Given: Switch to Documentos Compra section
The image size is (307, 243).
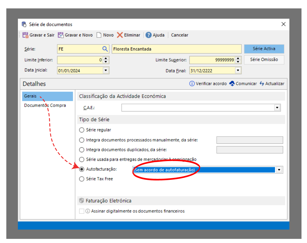Looking at the screenshot, I should click(x=45, y=105).
